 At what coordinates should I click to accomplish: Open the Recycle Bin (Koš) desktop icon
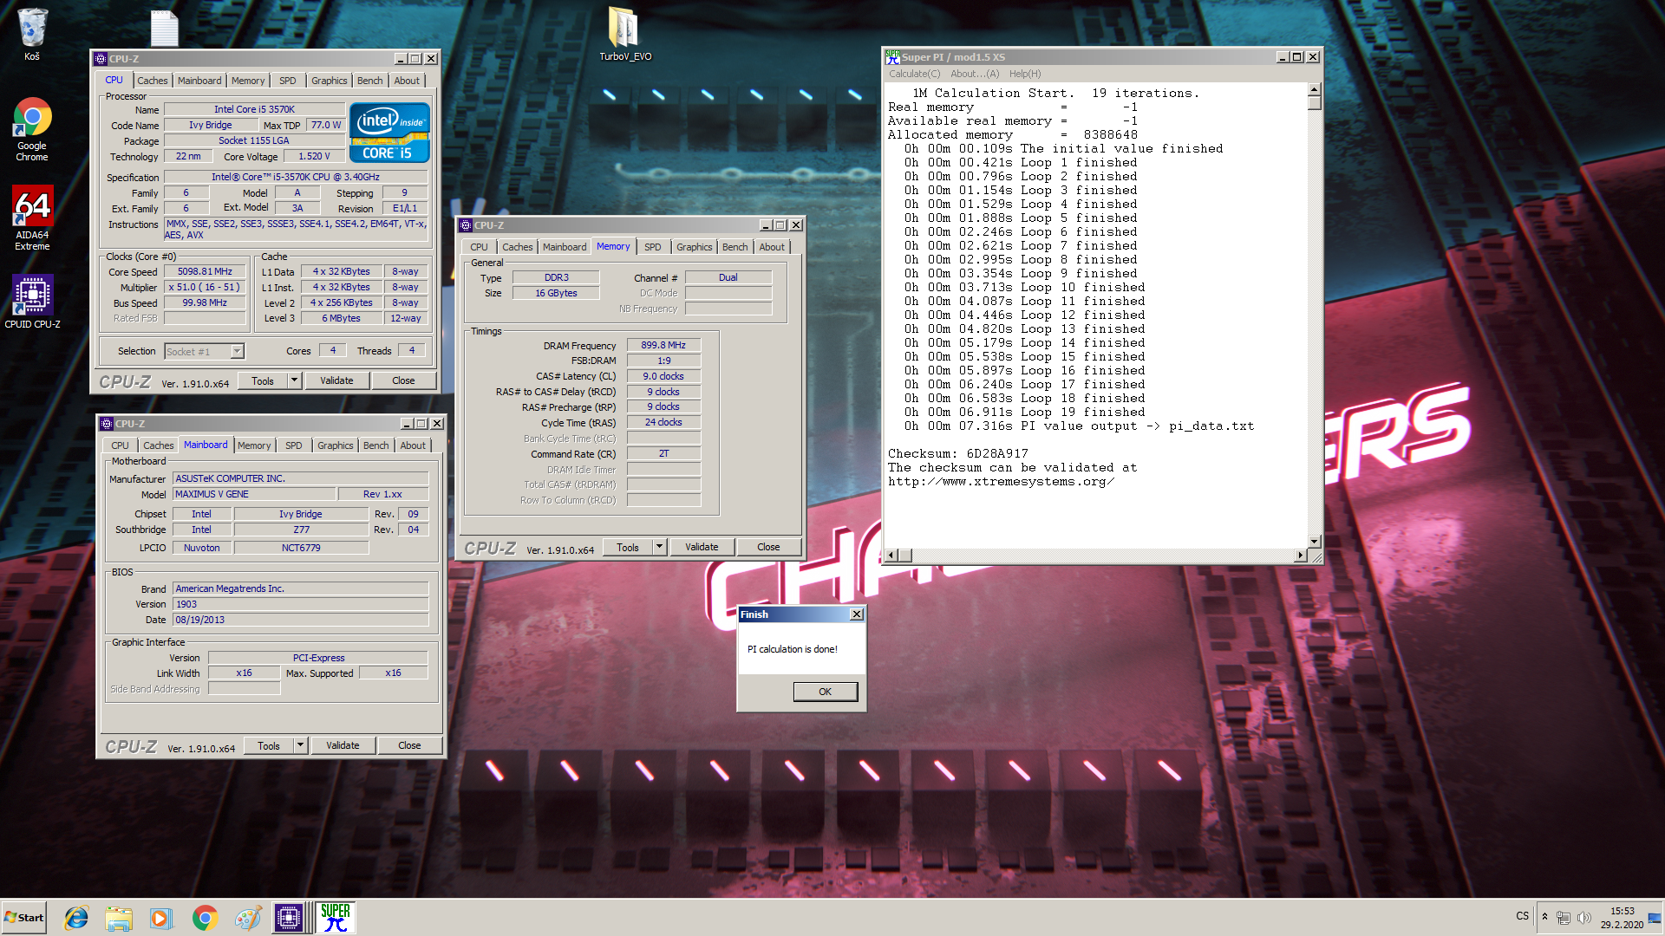[32, 35]
